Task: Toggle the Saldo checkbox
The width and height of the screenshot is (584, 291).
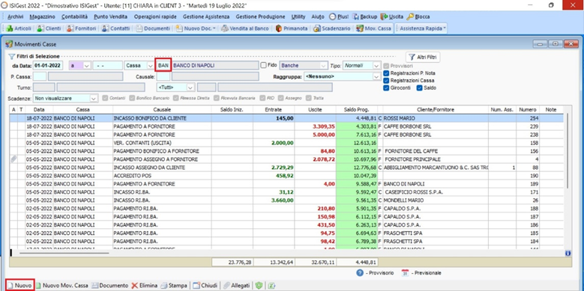Action: click(419, 88)
